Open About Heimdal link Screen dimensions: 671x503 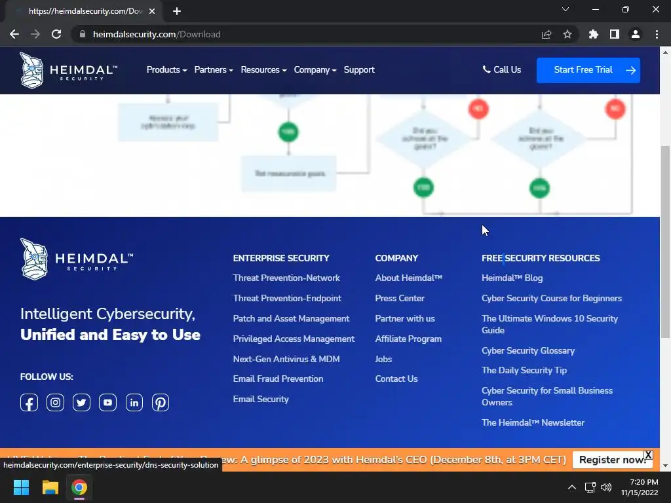tap(409, 278)
